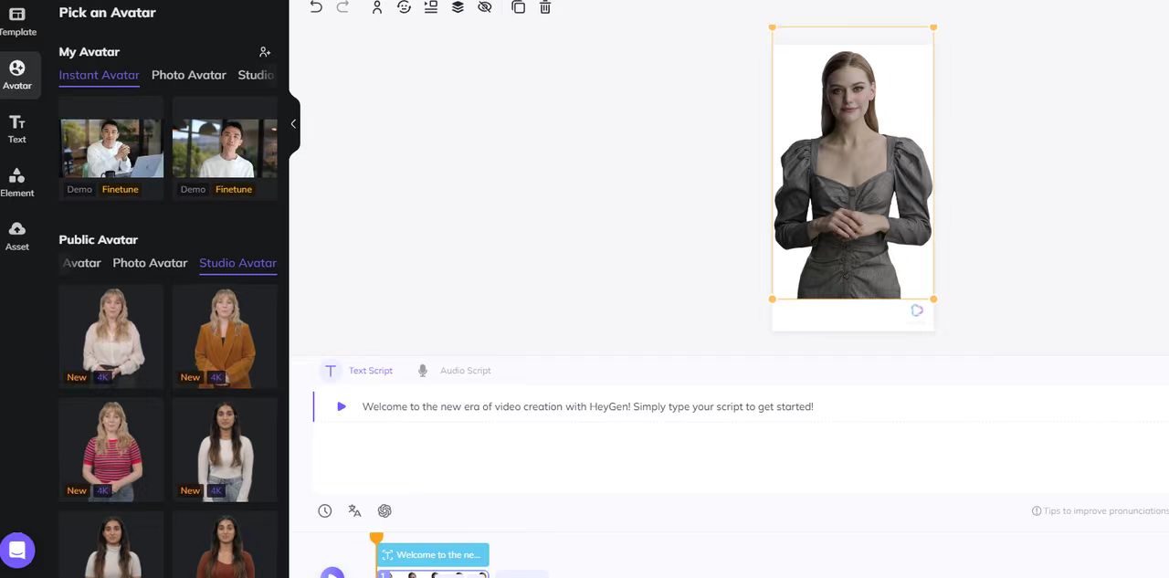Open the Element sidebar section
Image resolution: width=1169 pixels, height=578 pixels.
(17, 183)
